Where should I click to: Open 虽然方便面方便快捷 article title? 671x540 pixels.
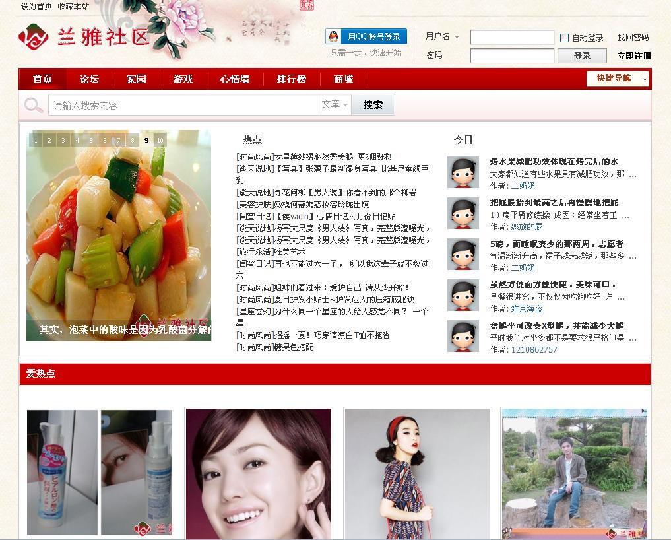553,285
